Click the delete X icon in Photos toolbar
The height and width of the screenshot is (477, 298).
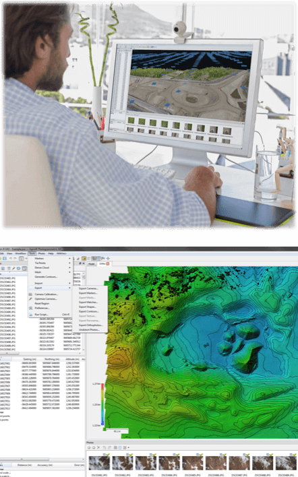tap(98, 447)
